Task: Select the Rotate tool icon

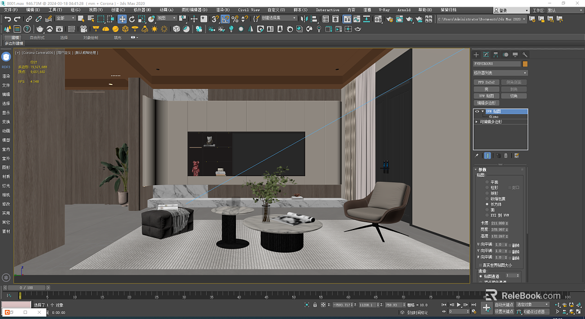Action: 132,19
